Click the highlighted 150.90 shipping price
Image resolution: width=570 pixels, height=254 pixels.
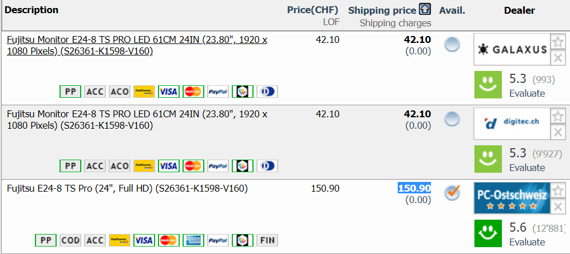414,188
